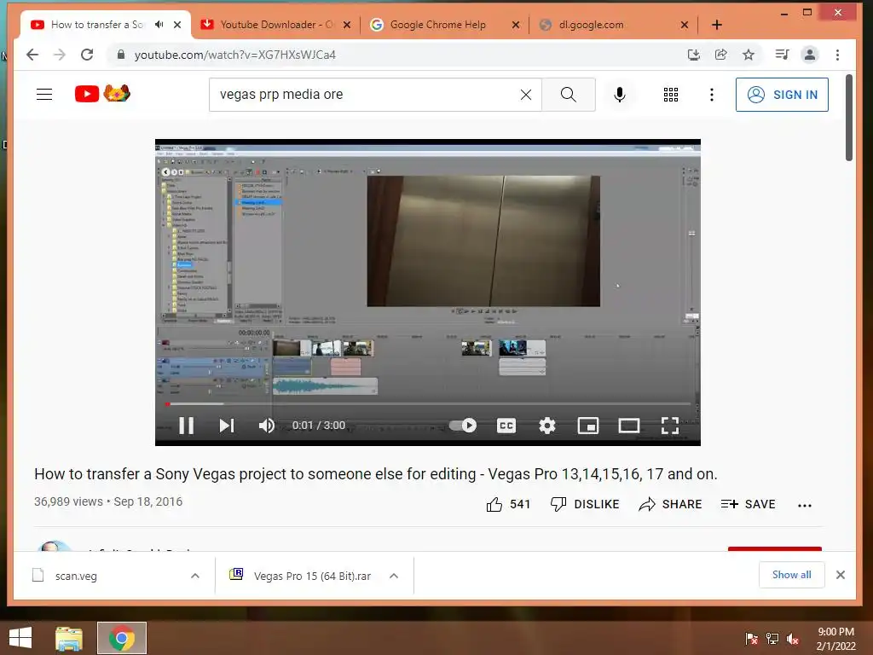Viewport: 873px width, 655px height.
Task: Click the lock icon in address bar
Action: tap(120, 55)
